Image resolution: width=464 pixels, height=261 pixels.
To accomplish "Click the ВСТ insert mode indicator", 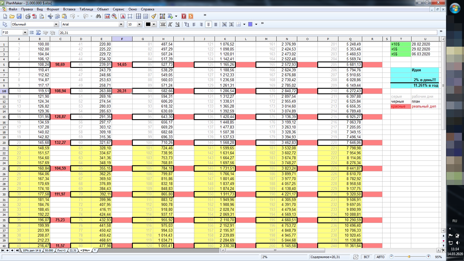I will coord(367,257).
